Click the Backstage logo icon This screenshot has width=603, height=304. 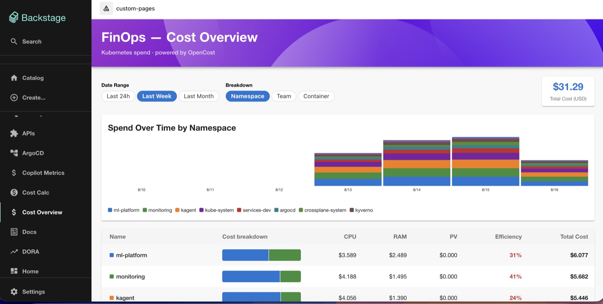tap(14, 17)
